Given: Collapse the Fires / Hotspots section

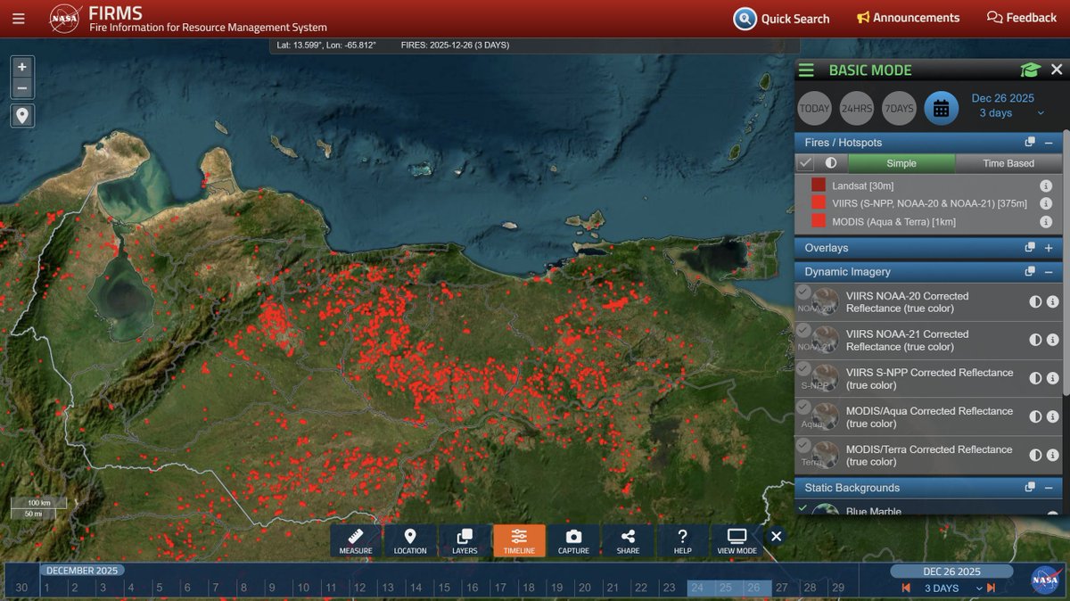Looking at the screenshot, I should [1049, 143].
